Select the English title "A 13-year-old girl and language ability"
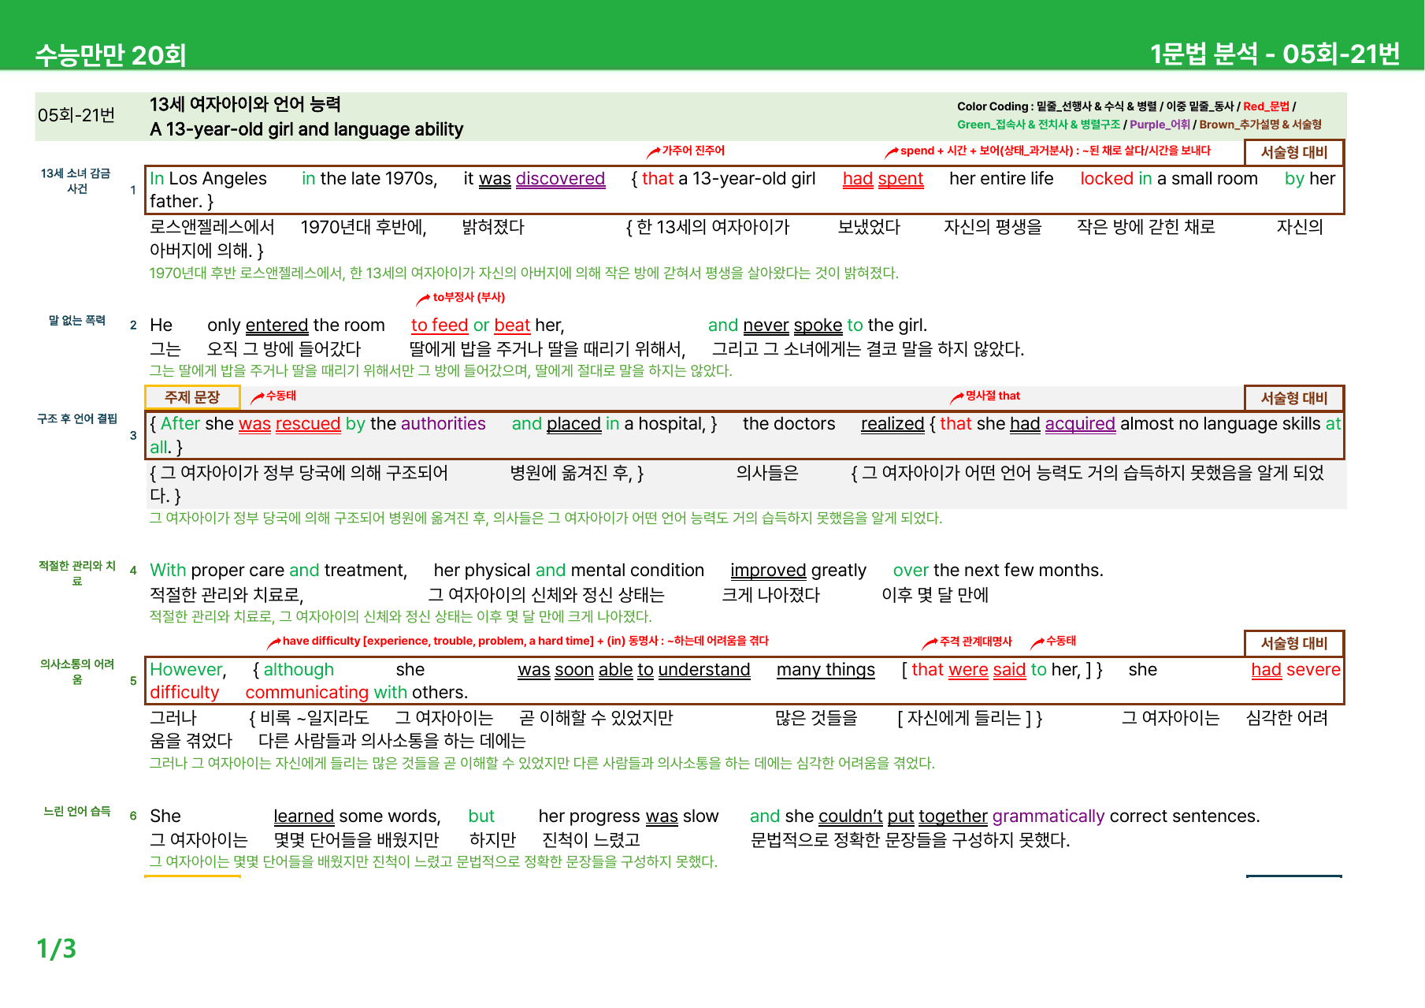The width and height of the screenshot is (1425, 1008). (x=306, y=129)
